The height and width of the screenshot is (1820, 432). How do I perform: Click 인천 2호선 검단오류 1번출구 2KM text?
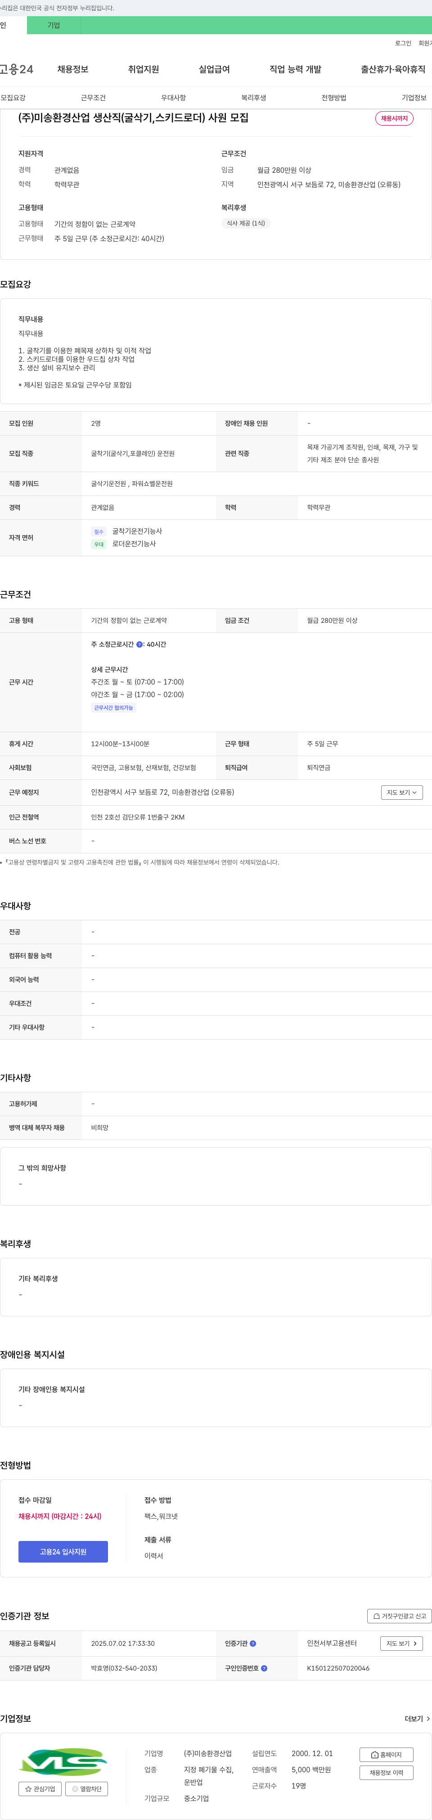[x=138, y=817]
